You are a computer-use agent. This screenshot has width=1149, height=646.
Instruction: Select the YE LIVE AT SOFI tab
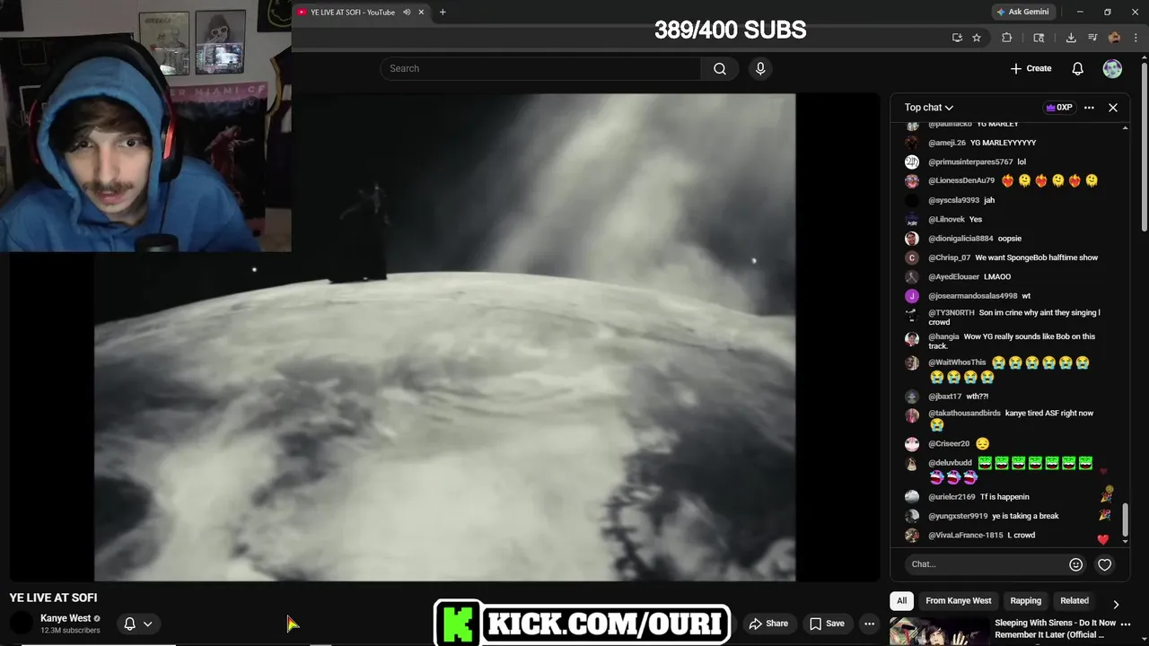click(352, 12)
